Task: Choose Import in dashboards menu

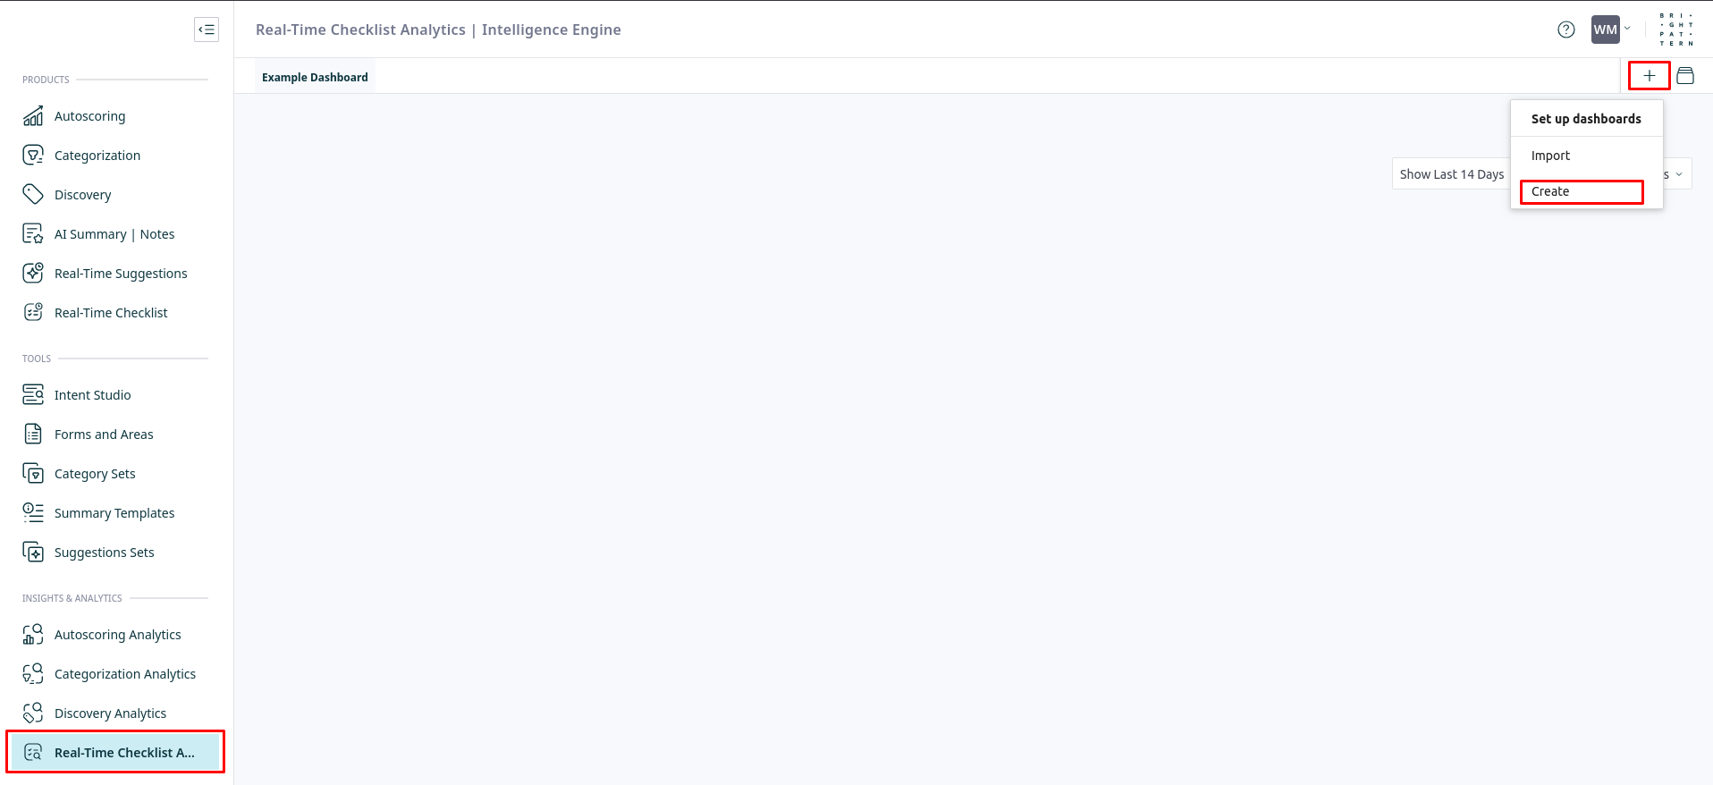Action: [x=1550, y=156]
